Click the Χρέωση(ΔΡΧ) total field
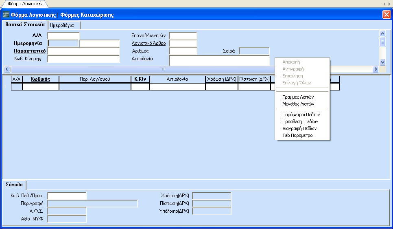Viewport: 393px width, 229px height. 212,196
